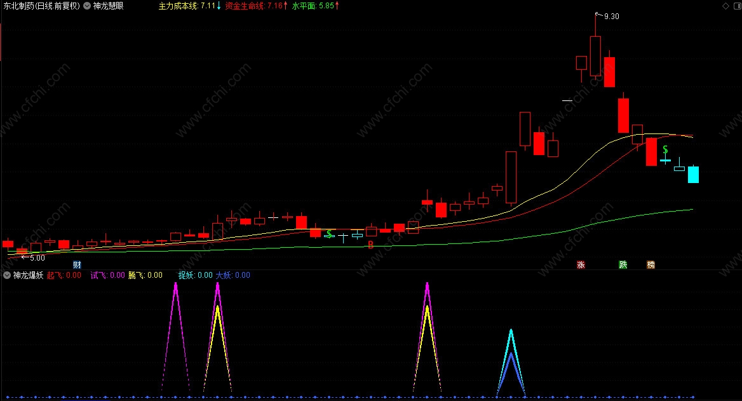The image size is (742, 401).
Task: Click the diamond icon at top right
Action: (x=725, y=6)
